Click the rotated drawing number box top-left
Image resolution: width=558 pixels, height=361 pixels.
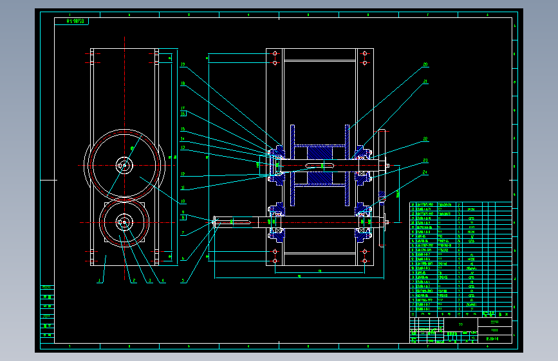tap(71, 21)
